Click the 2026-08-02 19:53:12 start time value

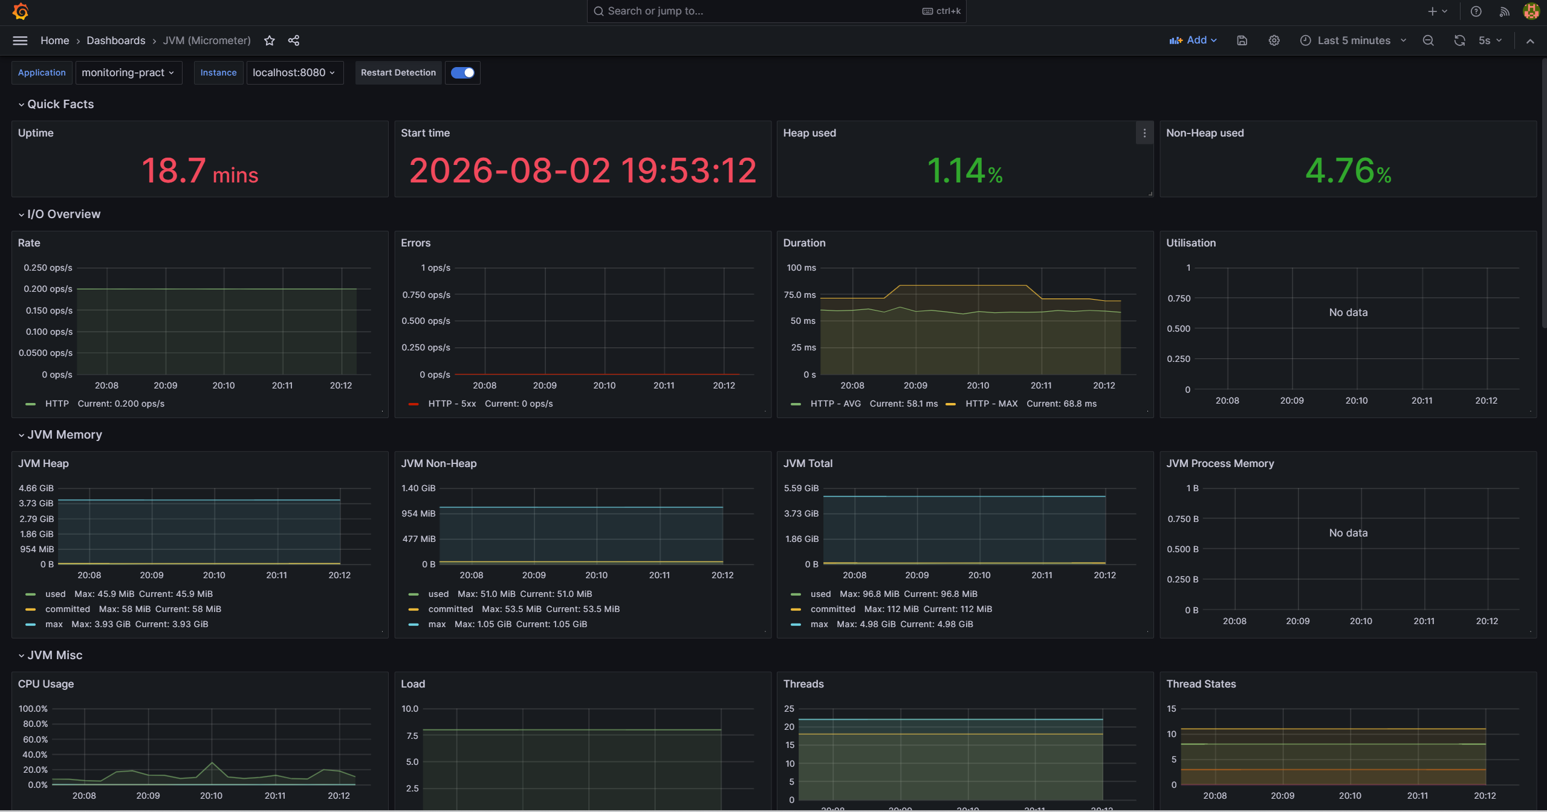coord(583,170)
